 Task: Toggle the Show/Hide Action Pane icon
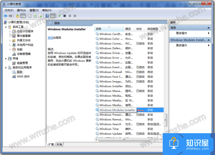(x=53, y=16)
